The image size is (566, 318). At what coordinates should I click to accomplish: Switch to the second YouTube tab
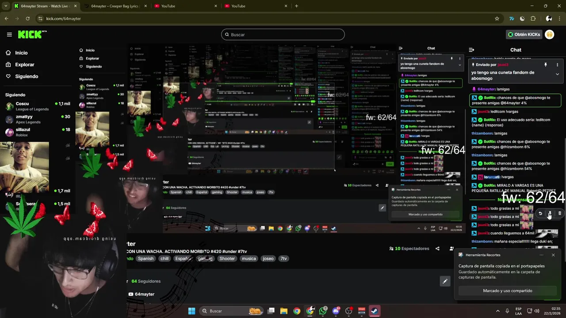[256, 6]
